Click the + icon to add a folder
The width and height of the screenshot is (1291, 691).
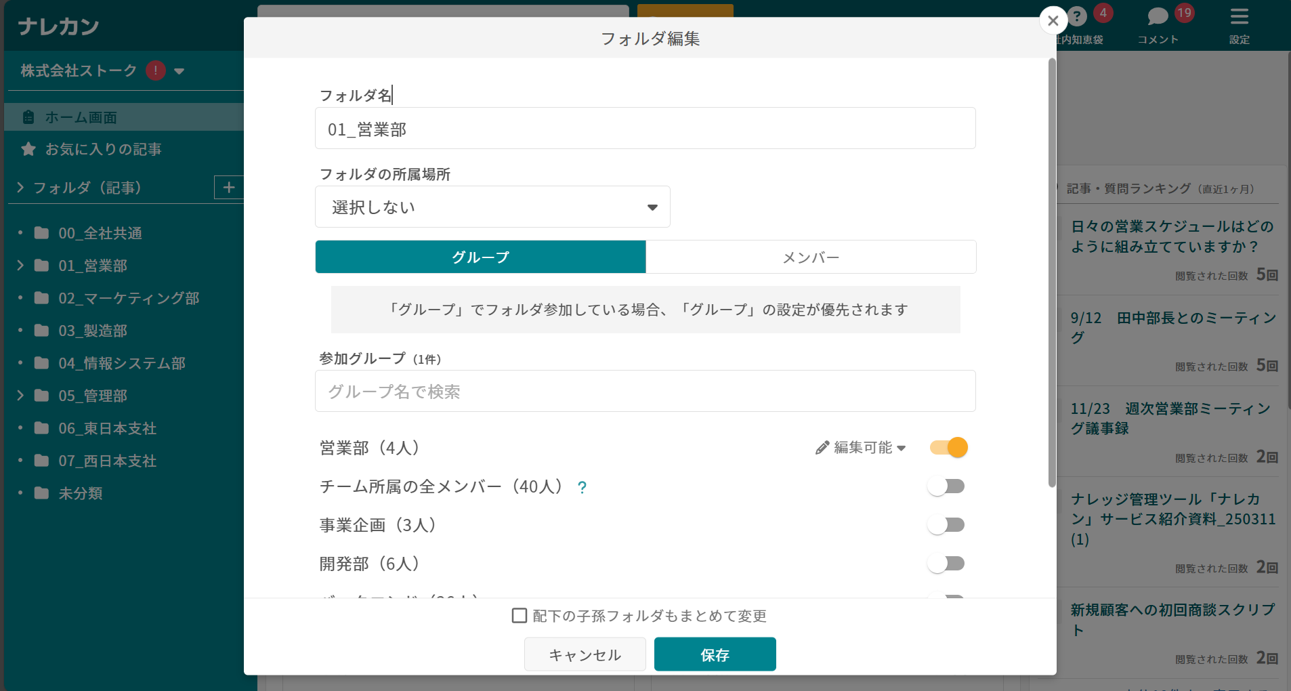(230, 187)
